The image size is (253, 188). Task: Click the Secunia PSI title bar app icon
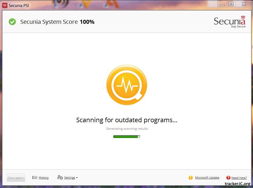click(5, 5)
